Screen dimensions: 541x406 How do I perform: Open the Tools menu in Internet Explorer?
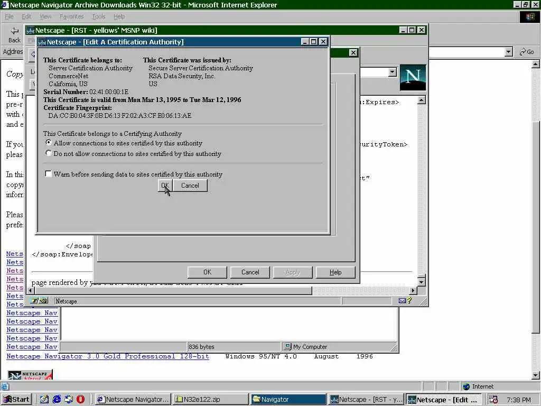(x=99, y=16)
